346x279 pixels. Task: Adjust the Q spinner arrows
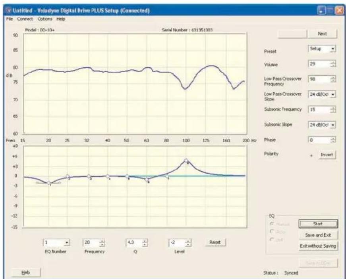145,243
